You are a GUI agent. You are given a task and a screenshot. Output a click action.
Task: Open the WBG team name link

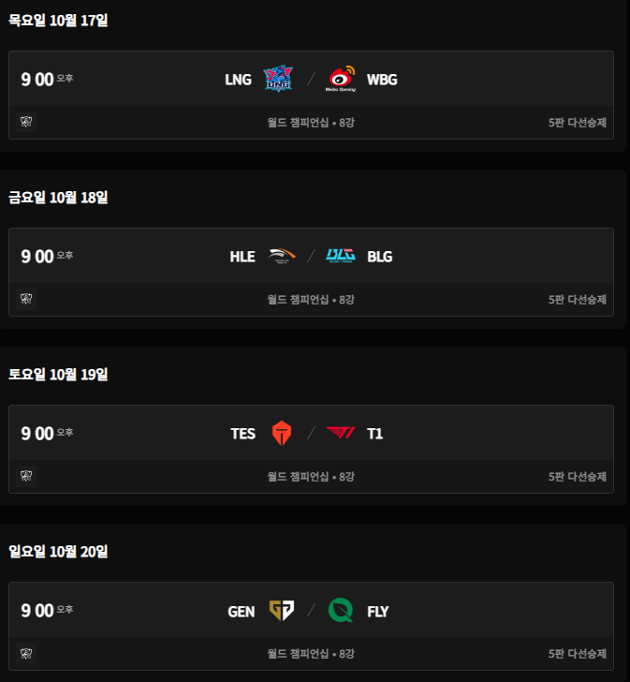point(382,80)
